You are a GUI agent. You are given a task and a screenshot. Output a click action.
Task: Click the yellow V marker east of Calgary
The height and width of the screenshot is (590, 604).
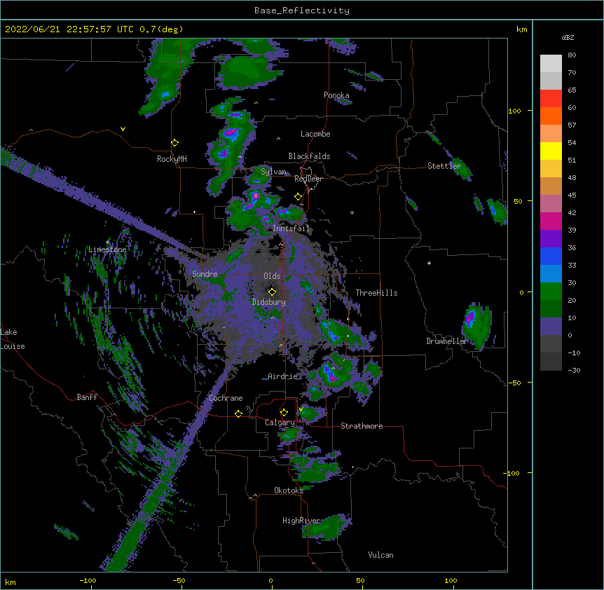coord(301,409)
